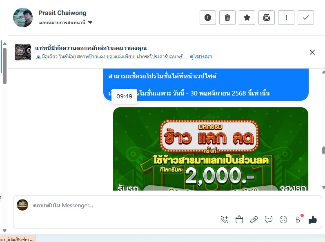The height and width of the screenshot is (242, 325).
Task: Open the ad thumbnail in the banner
Action: 23,52
